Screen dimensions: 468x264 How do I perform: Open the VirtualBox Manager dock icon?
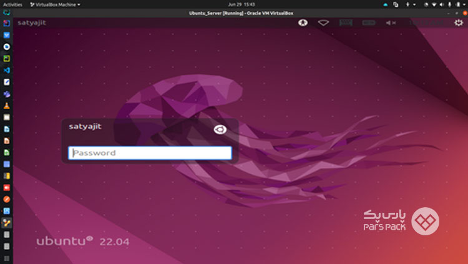(x=7, y=211)
